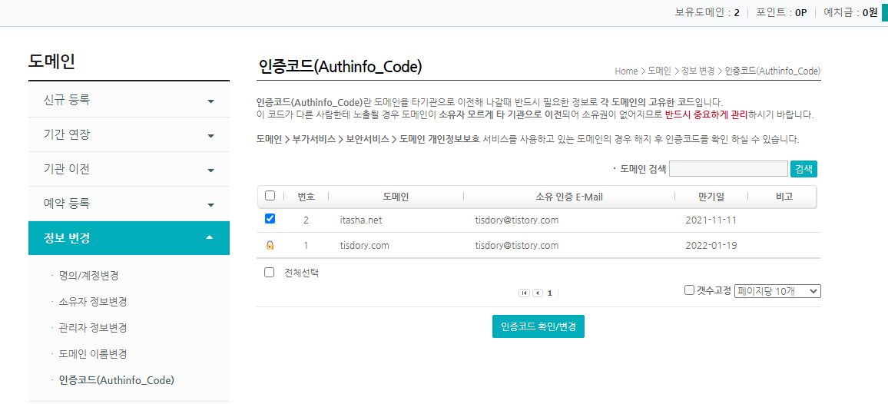
Task: Click the 번호 column header
Action: coord(306,197)
